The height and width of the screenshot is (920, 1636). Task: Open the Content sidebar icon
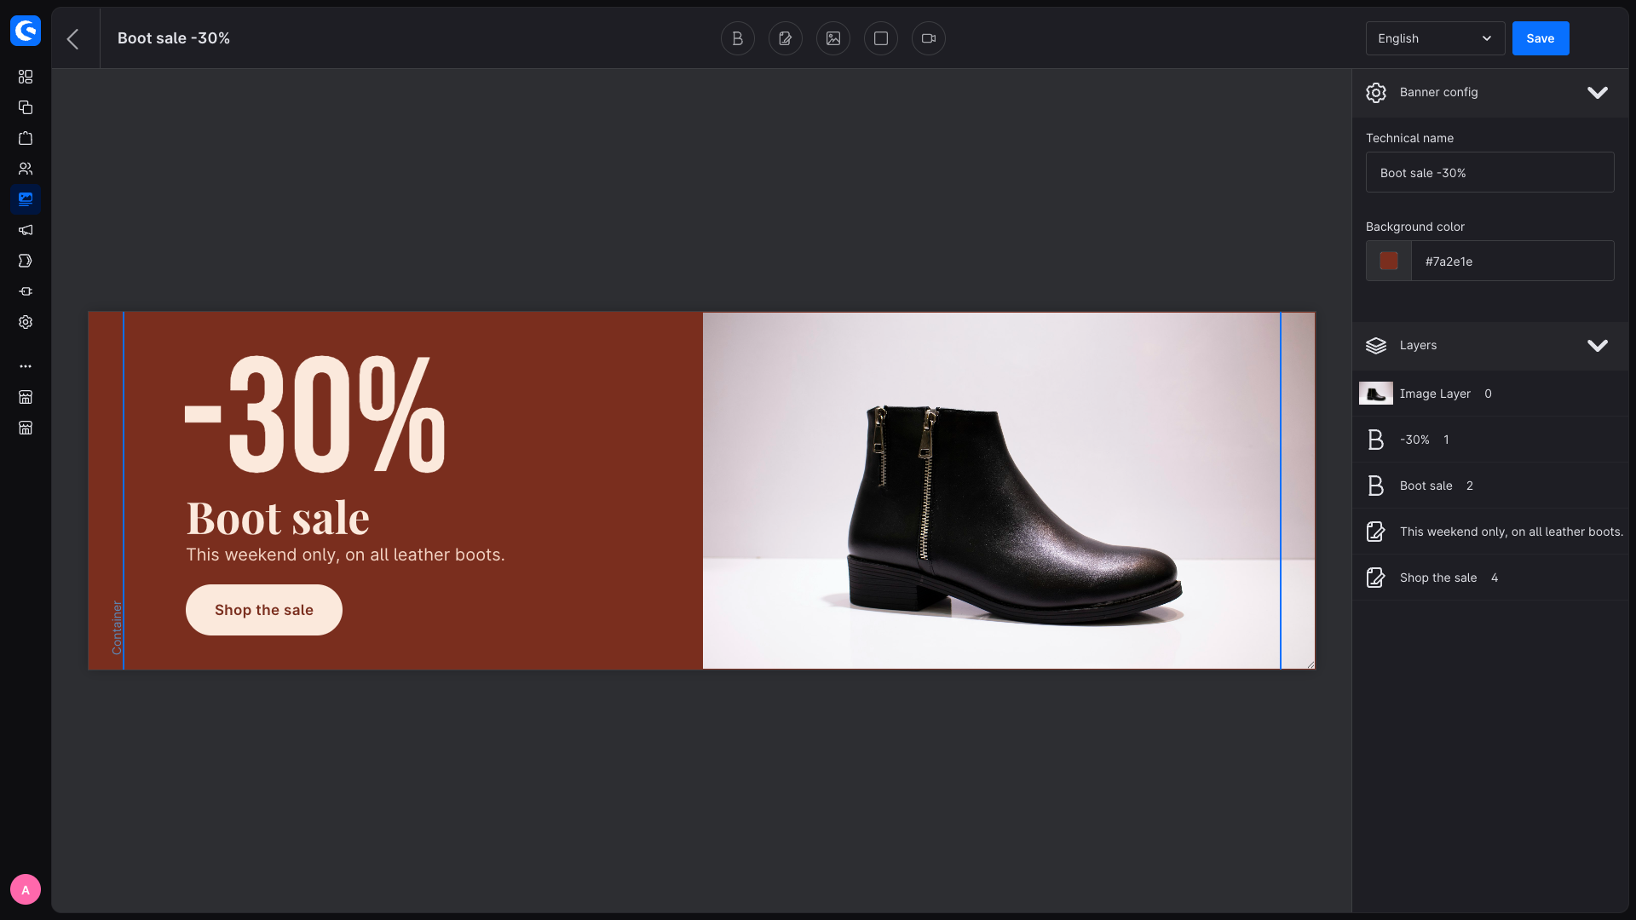tap(26, 199)
